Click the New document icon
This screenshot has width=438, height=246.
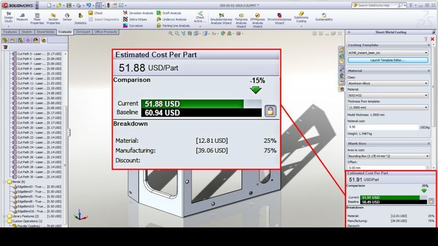click(x=49, y=5)
